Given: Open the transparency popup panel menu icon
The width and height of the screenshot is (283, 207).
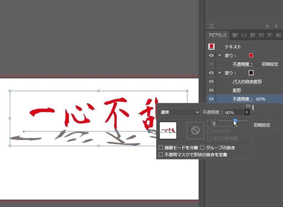Looking at the screenshot, I should pos(248,106).
